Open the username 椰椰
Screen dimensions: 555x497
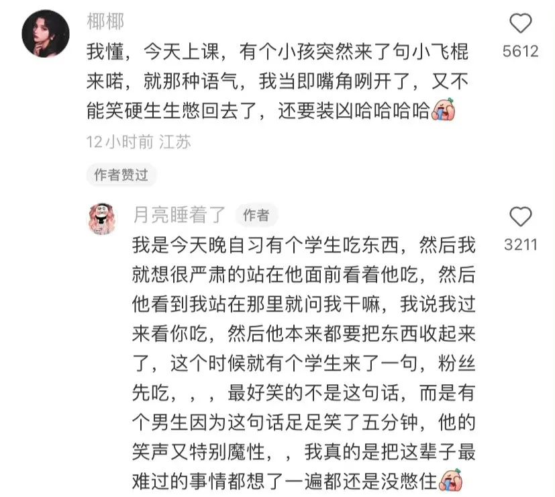[x=105, y=21]
